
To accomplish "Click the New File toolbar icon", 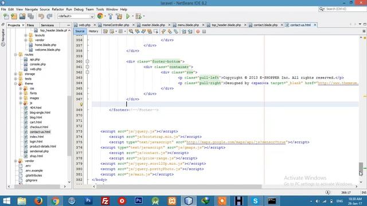I will tap(6, 16).
